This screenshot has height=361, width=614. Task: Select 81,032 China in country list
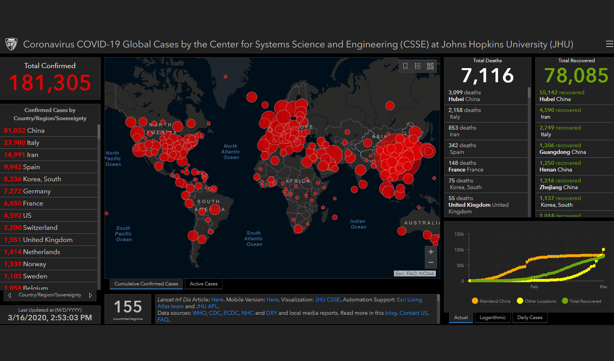click(49, 130)
